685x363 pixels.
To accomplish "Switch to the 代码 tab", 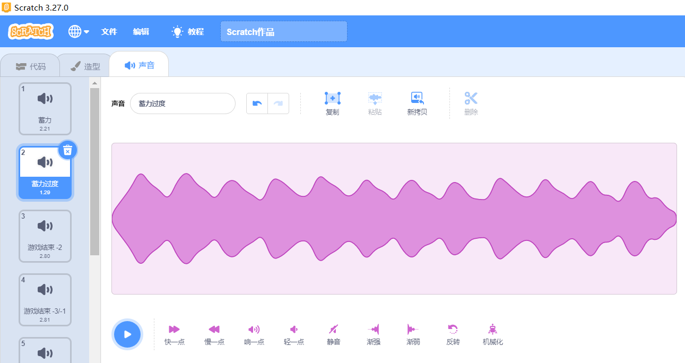I will [x=31, y=66].
